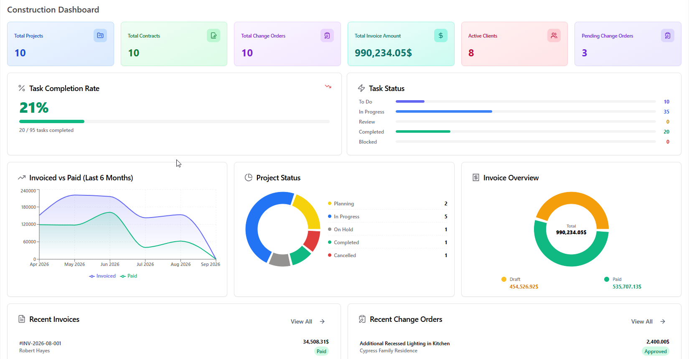
Task: Click the task completion progress bar
Action: point(174,121)
